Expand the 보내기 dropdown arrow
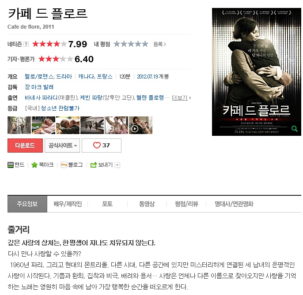The height and width of the screenshot is (295, 303). pyautogui.click(x=117, y=165)
